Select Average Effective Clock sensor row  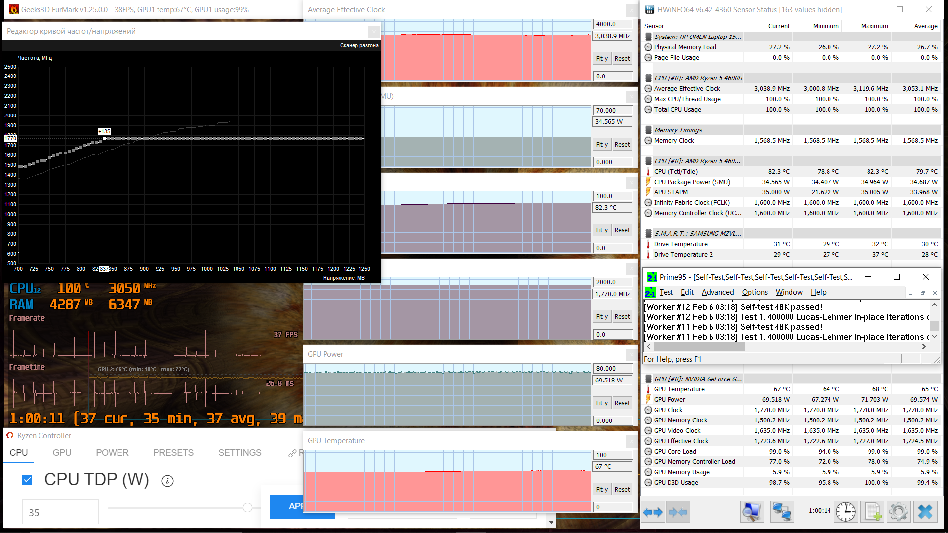pos(791,89)
